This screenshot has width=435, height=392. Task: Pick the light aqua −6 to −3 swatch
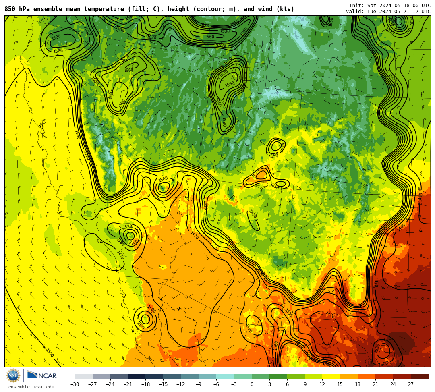coord(225,376)
